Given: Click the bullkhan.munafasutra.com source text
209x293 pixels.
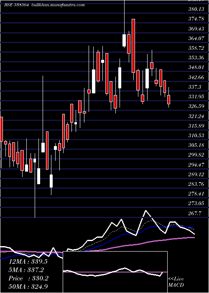Looking at the screenshot, I should [x=58, y=5].
